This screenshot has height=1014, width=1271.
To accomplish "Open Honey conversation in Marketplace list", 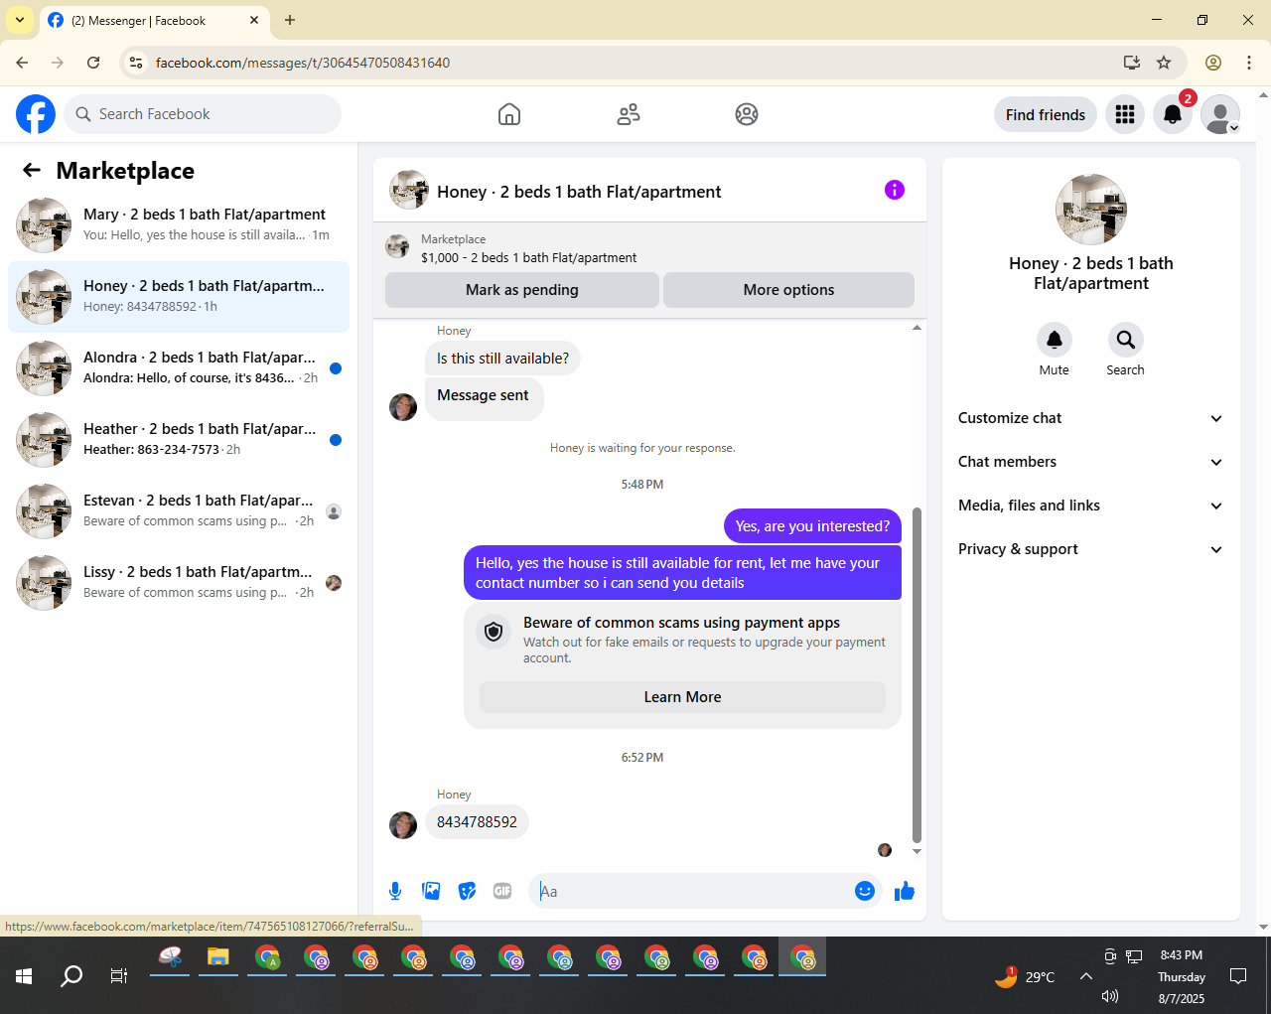I will pos(179,297).
